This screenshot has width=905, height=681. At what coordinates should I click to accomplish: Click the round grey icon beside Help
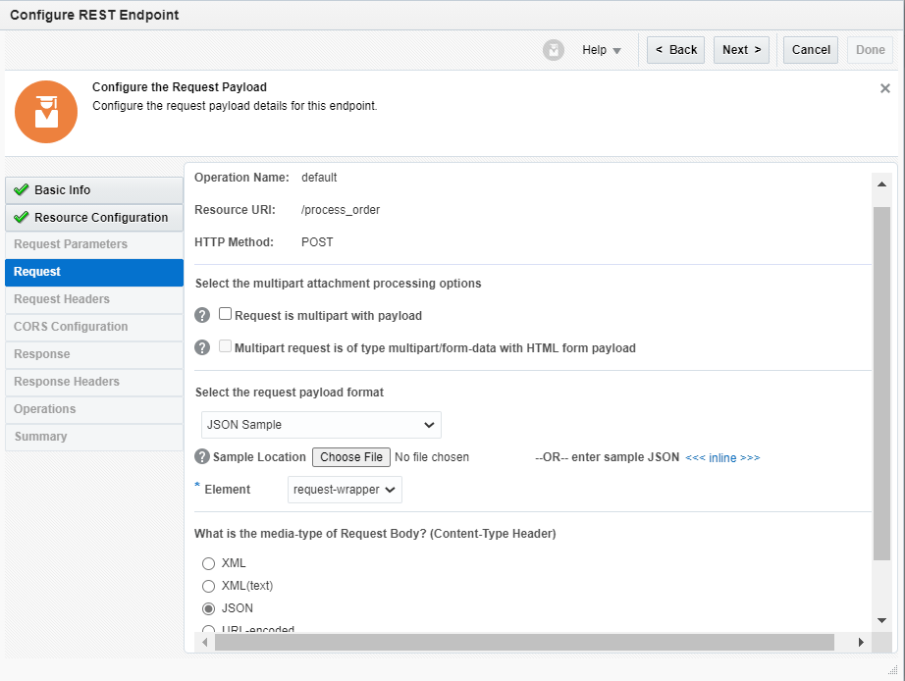[x=554, y=50]
